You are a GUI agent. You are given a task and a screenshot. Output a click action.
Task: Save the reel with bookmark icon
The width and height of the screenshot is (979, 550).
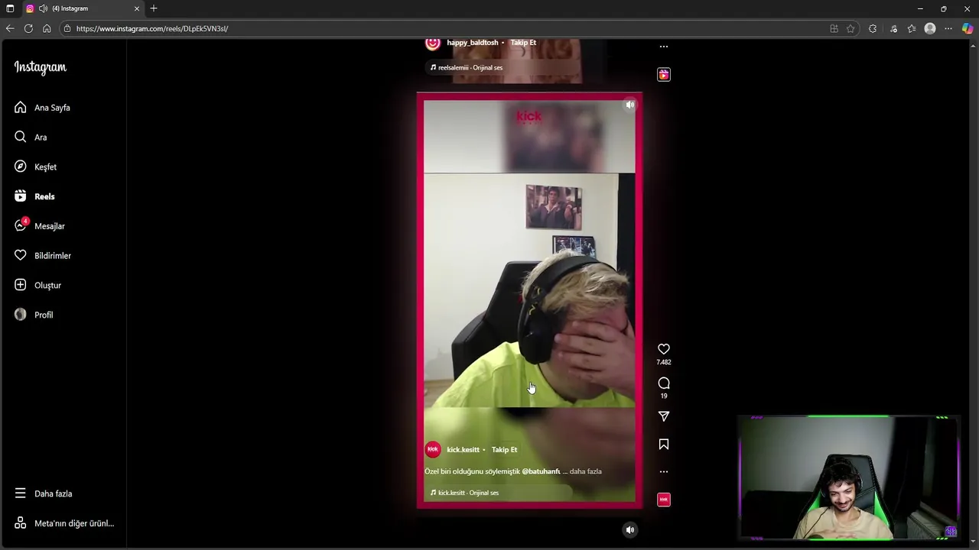point(664,444)
